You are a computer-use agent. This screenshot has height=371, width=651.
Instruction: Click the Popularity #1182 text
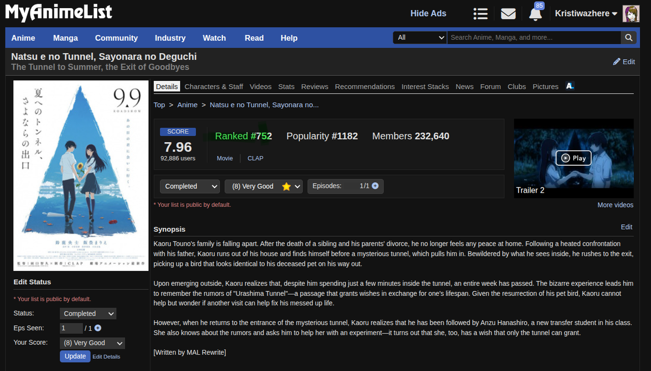click(322, 136)
